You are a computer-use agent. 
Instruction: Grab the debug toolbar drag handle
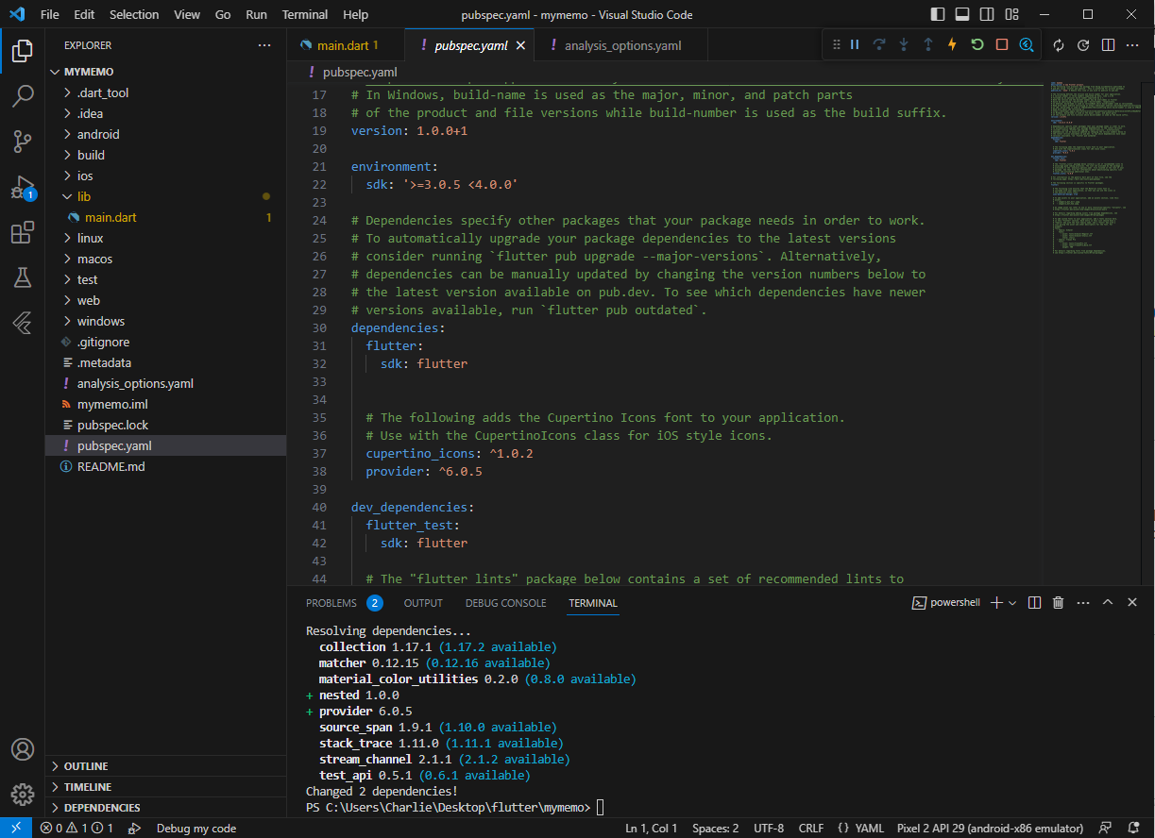coord(836,44)
